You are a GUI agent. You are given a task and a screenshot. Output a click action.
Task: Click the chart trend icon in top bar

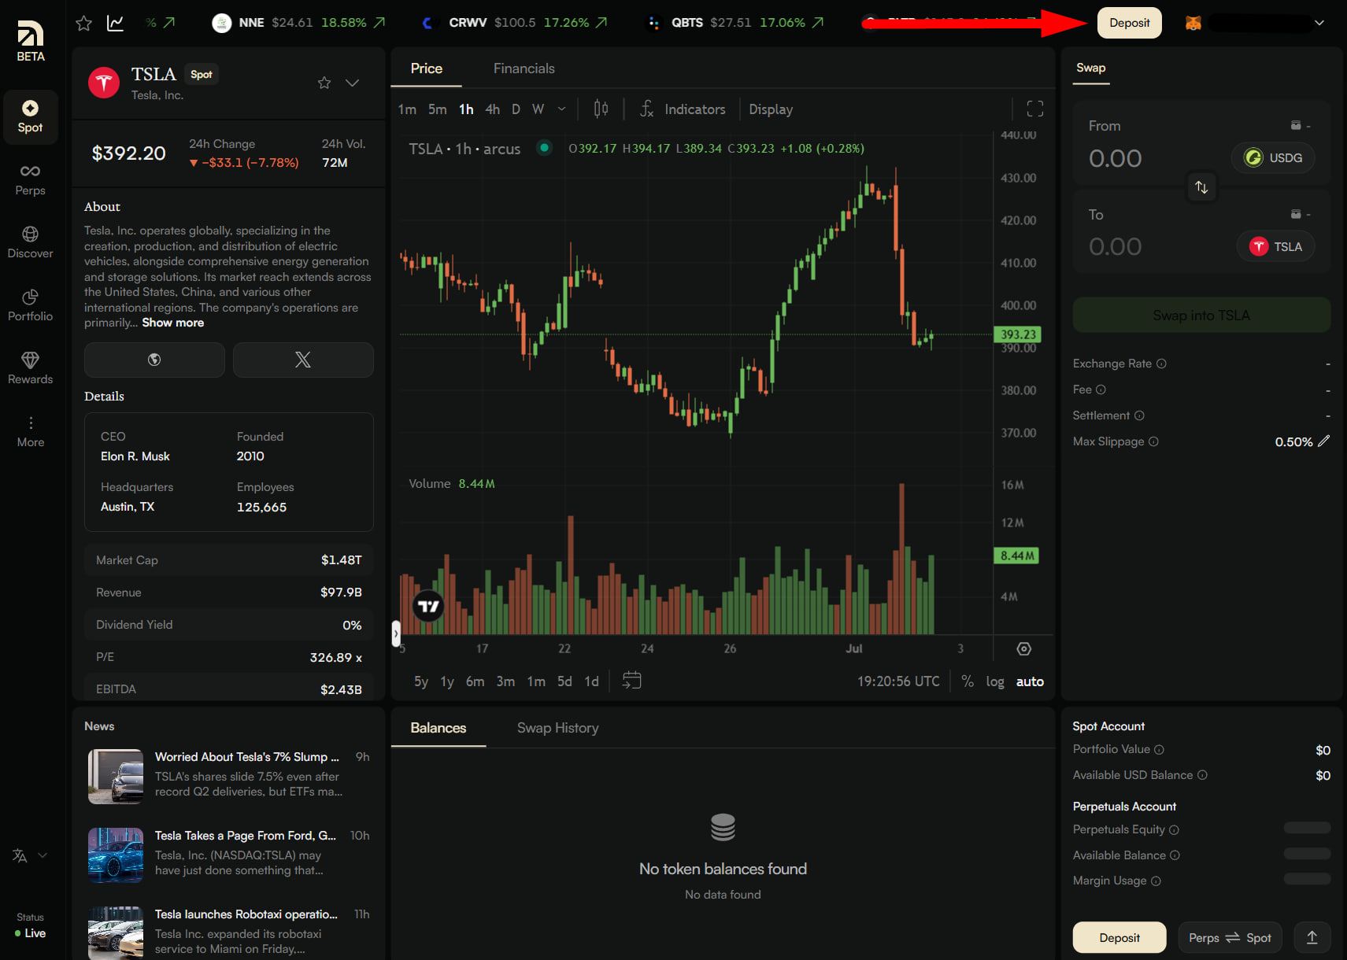[116, 23]
